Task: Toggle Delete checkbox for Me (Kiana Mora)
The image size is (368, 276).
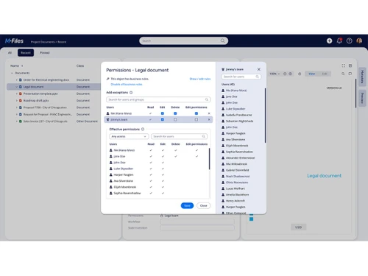Action: click(175, 113)
